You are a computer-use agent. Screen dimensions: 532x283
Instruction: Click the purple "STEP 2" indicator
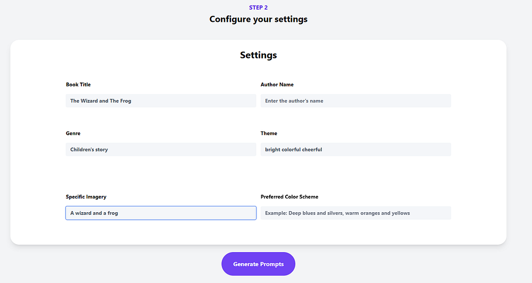pyautogui.click(x=258, y=7)
